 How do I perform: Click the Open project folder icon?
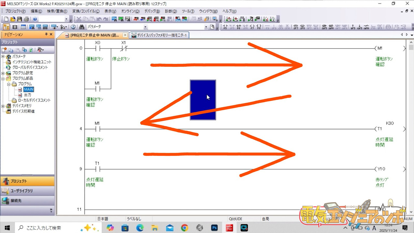pyautogui.click(x=13, y=19)
